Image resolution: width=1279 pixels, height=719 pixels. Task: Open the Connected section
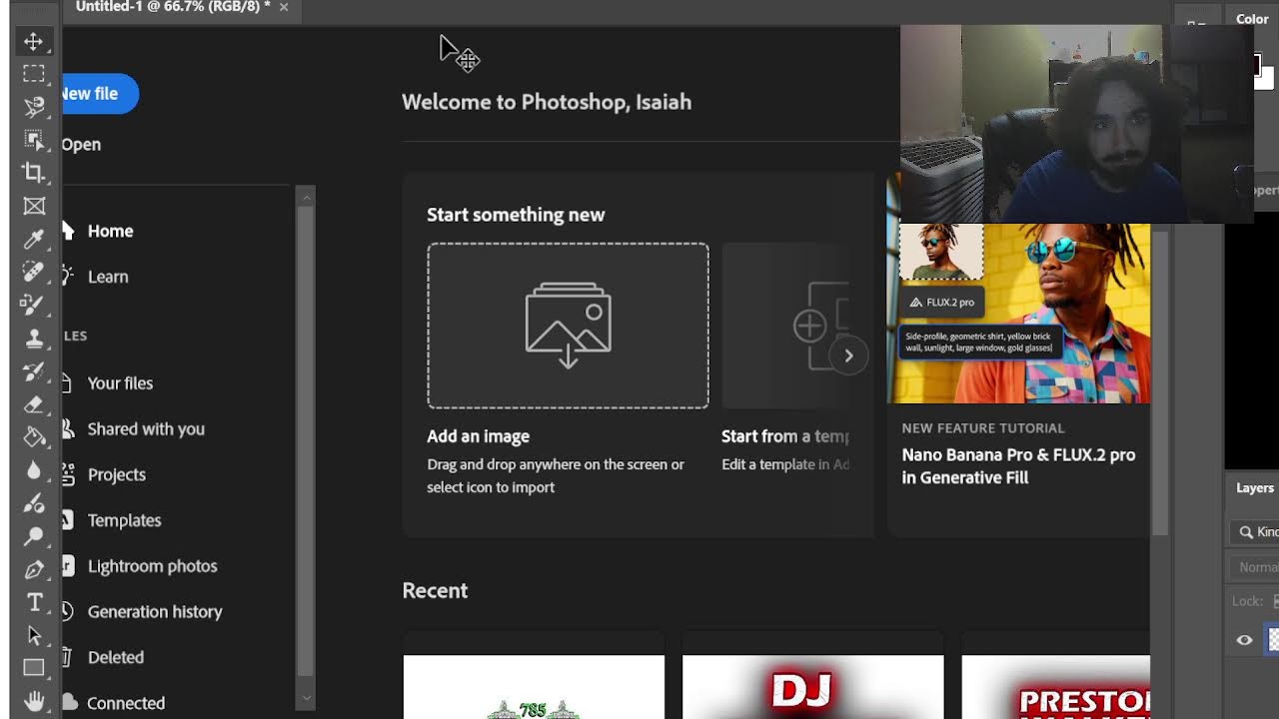[126, 703]
